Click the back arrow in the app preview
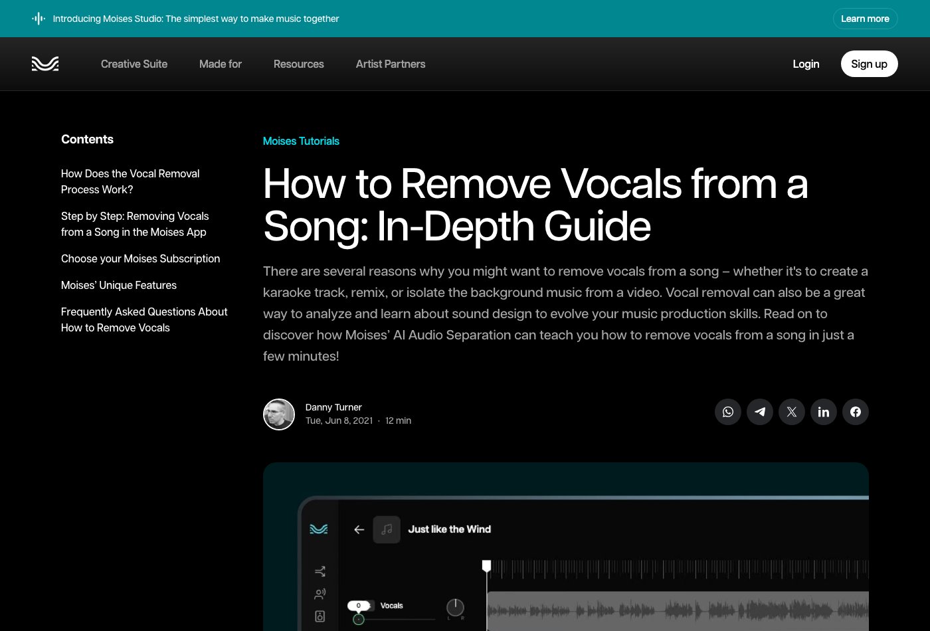This screenshot has width=930, height=631. pos(359,529)
